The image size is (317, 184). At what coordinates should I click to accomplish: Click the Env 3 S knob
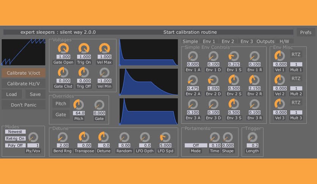point(234,104)
